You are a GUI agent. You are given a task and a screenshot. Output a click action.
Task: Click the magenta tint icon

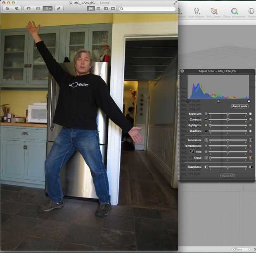click(251, 152)
